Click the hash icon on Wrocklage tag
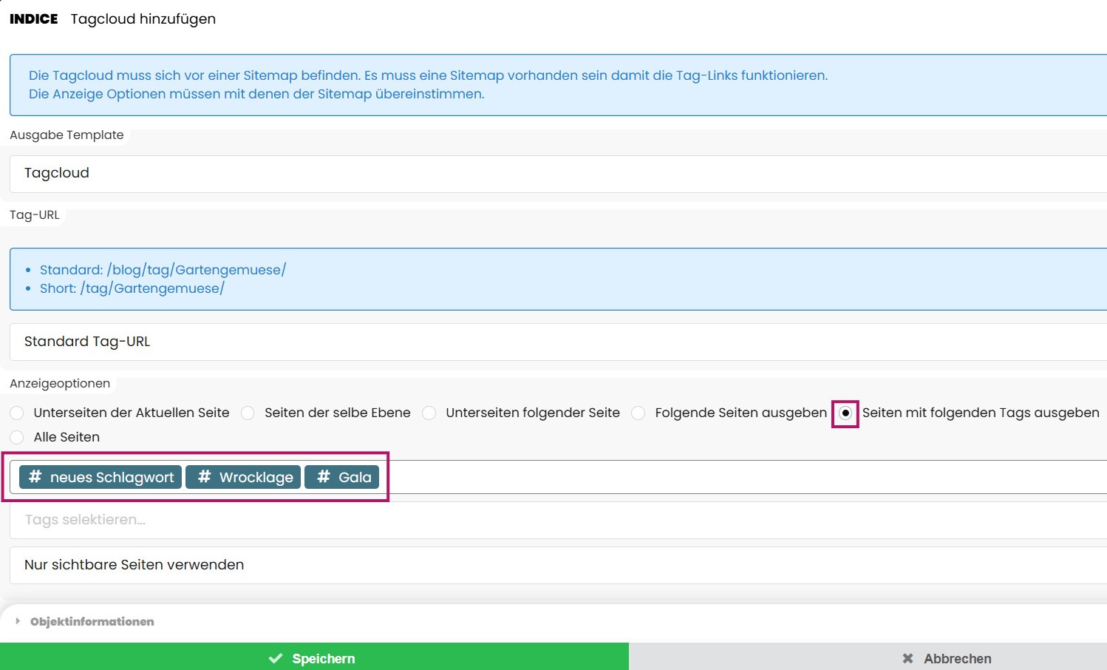 pos(205,477)
